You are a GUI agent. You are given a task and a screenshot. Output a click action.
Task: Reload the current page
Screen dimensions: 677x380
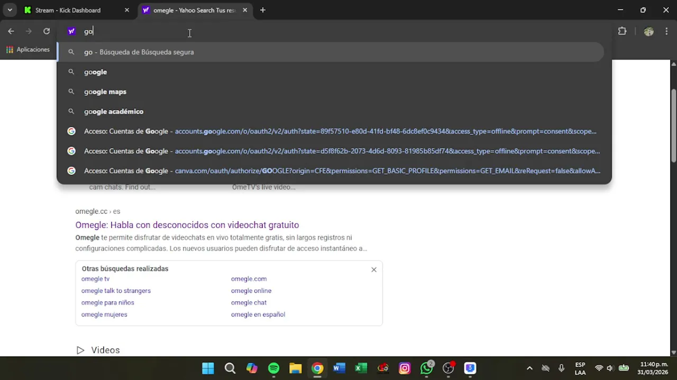[47, 31]
